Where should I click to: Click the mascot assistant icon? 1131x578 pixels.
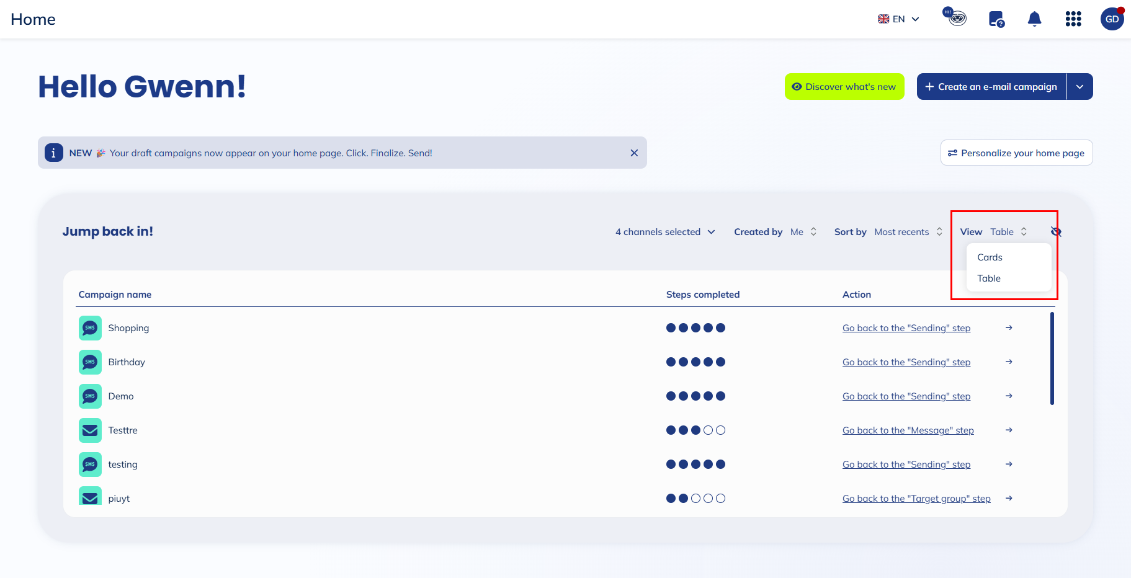(x=957, y=17)
